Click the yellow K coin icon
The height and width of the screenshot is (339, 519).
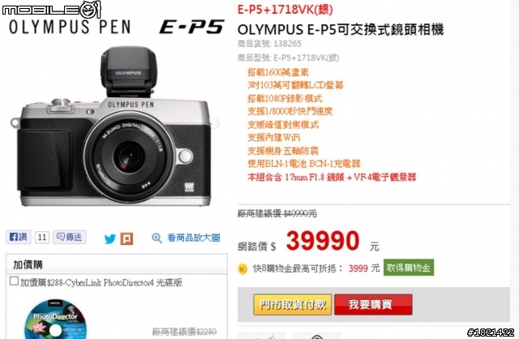coord(242,268)
